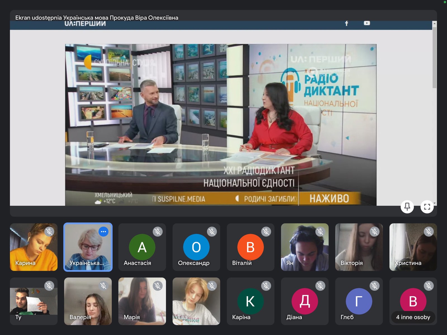Click the scroll-down arrow of the shared page

pyautogui.click(x=434, y=204)
